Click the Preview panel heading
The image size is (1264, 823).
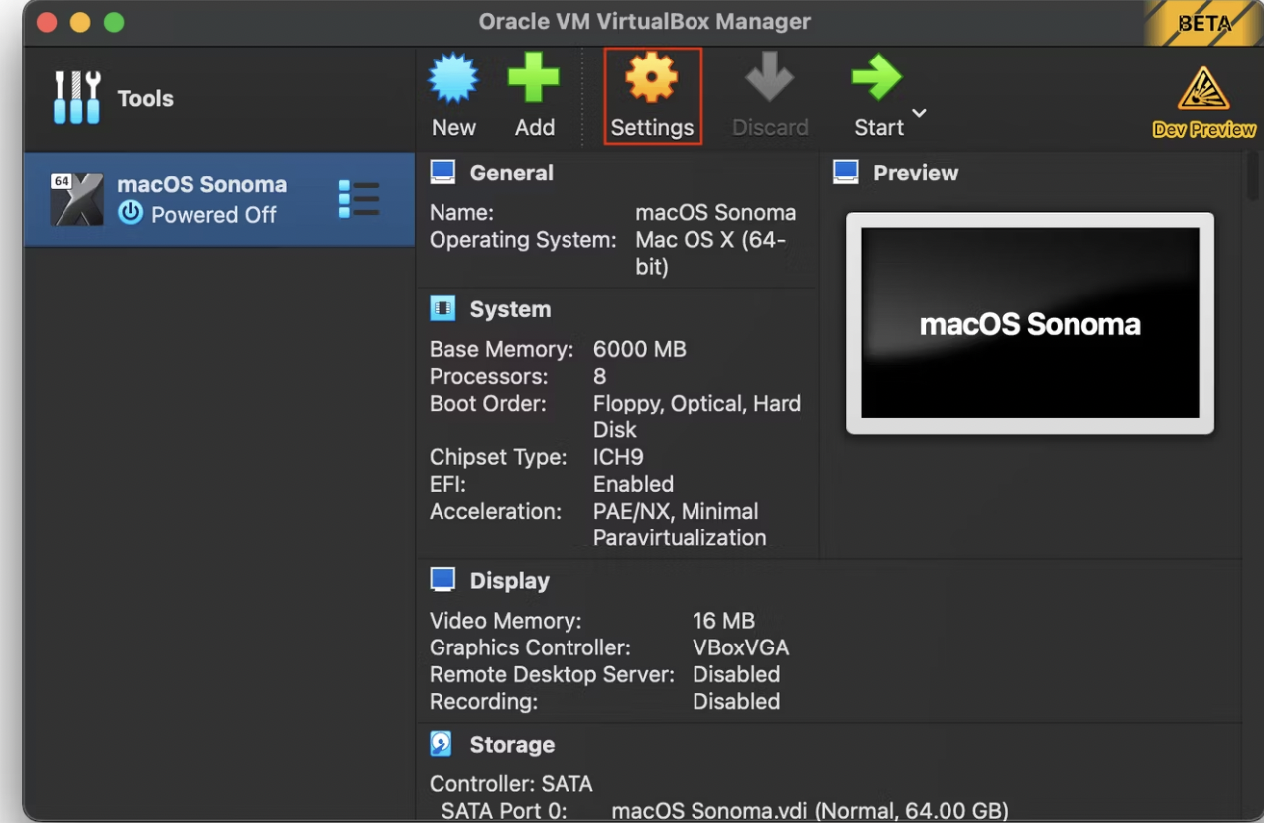pyautogui.click(x=916, y=173)
